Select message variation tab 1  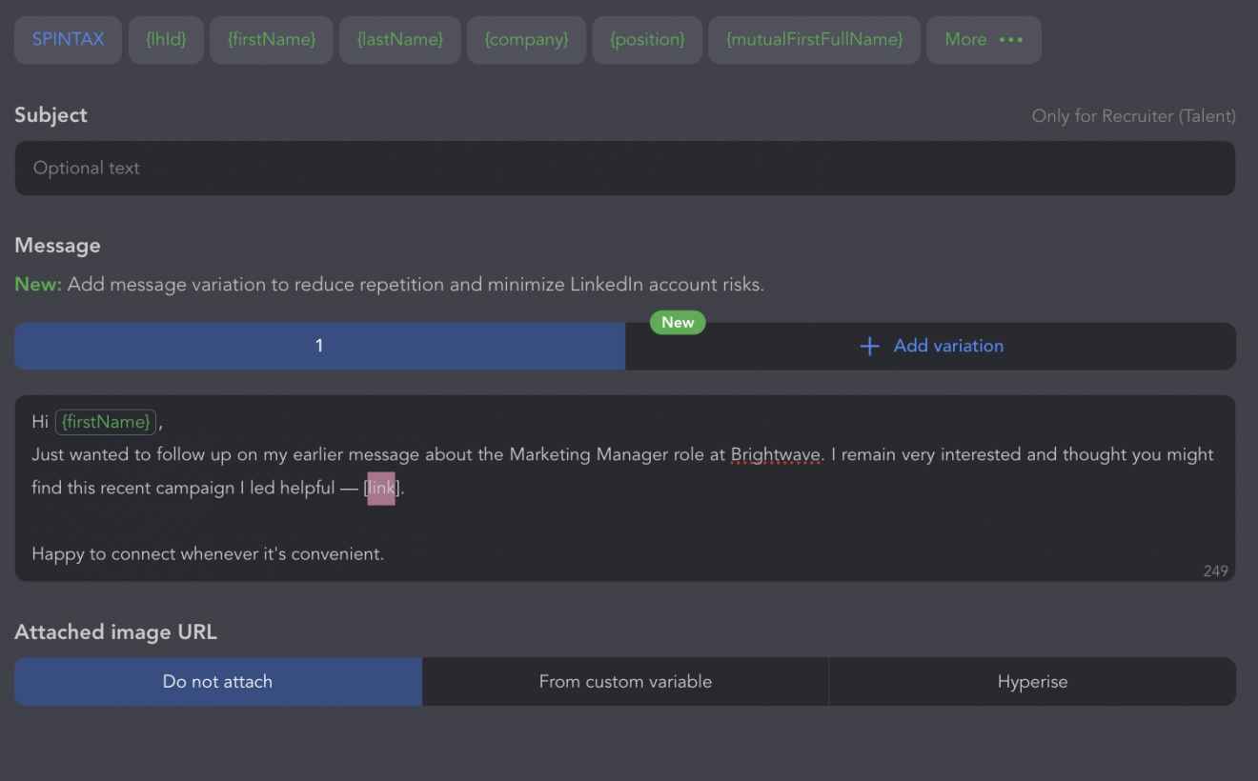[x=319, y=346]
